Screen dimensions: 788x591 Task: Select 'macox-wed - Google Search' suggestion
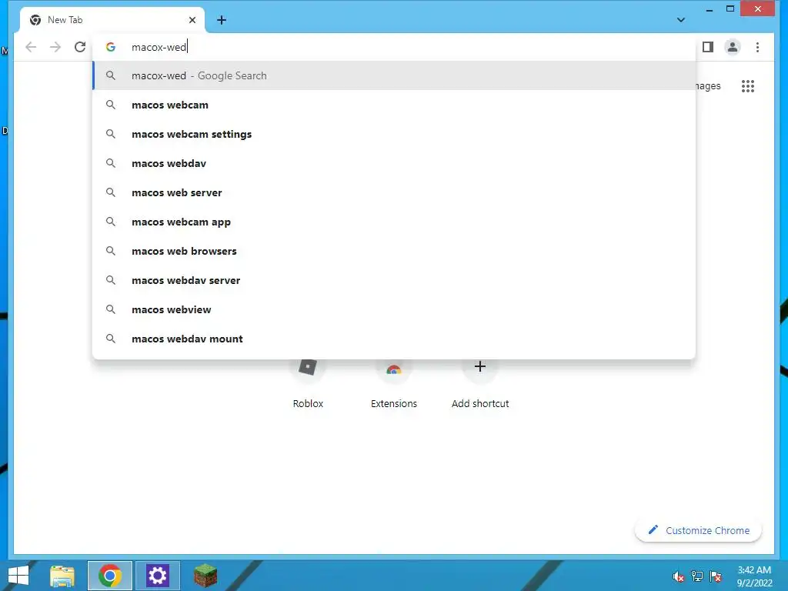click(x=394, y=75)
